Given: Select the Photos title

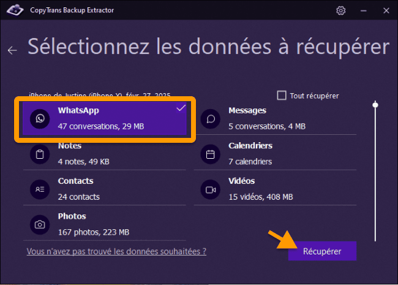Looking at the screenshot, I should (72, 216).
